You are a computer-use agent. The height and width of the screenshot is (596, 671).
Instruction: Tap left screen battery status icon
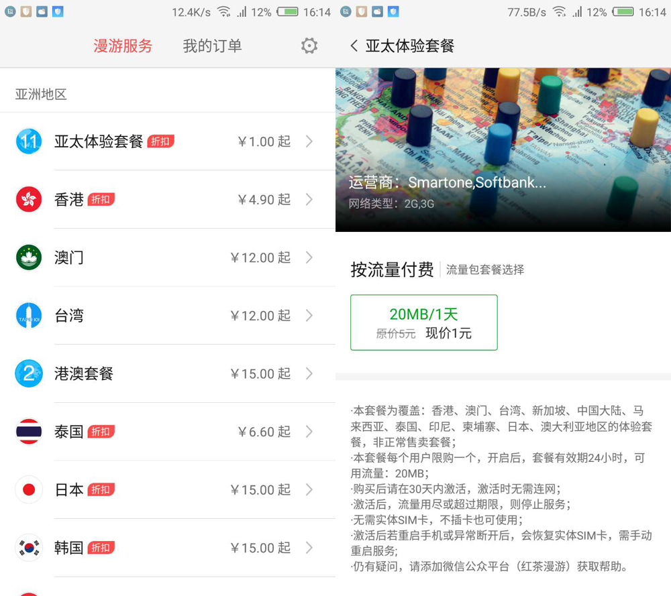[287, 11]
